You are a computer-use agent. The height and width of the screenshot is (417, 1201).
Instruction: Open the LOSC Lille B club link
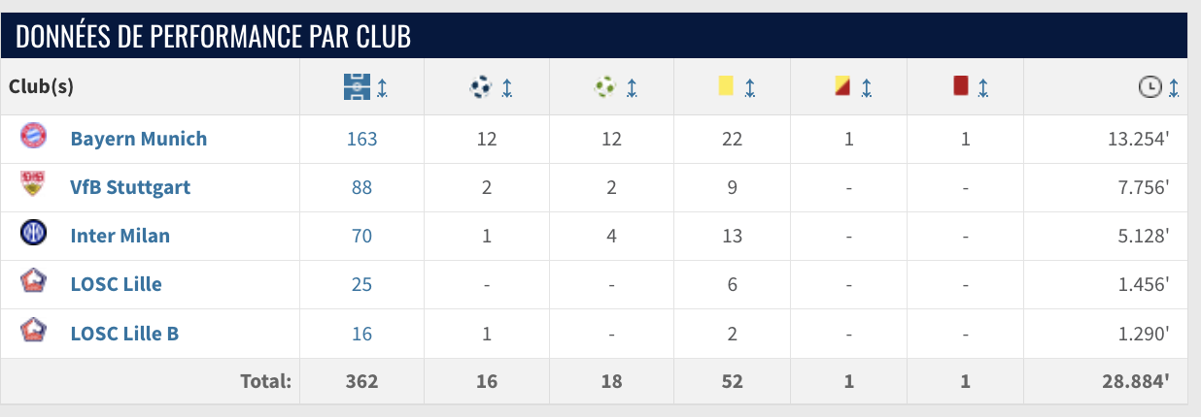tap(124, 334)
